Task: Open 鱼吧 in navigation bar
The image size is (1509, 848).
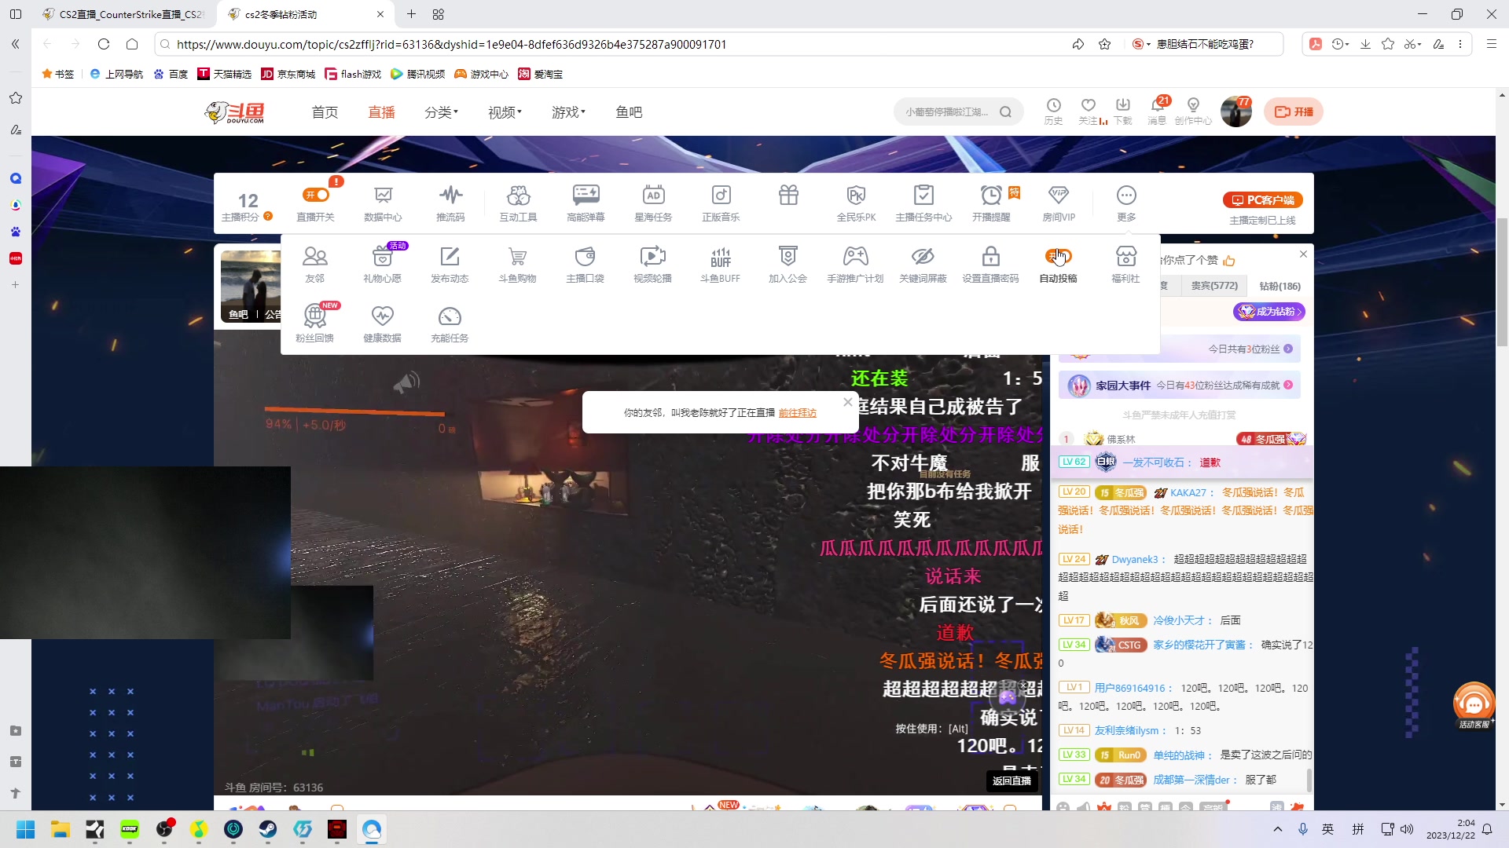Action: (x=629, y=112)
